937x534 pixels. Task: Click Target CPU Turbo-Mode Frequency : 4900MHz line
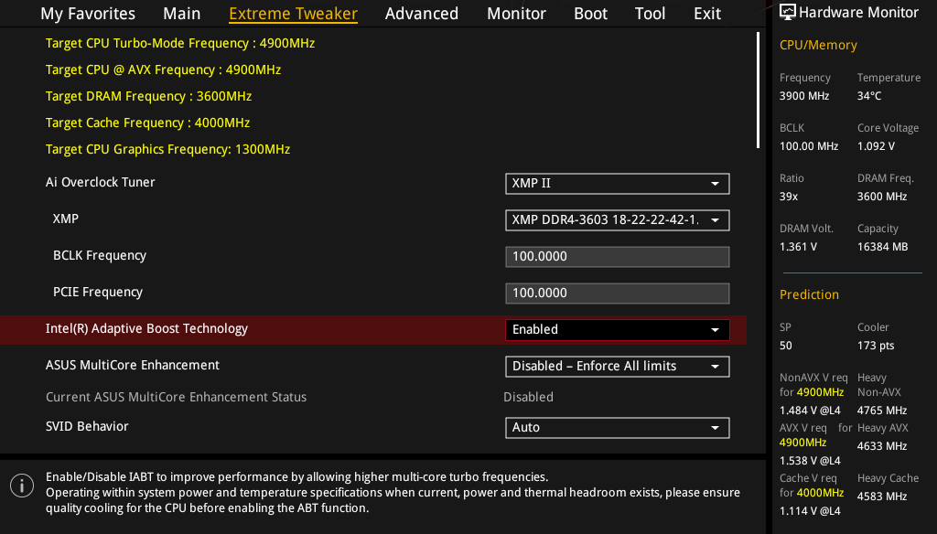tap(180, 43)
